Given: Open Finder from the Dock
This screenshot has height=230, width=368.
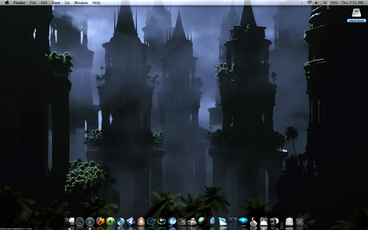Looking at the screenshot, I should (70, 221).
